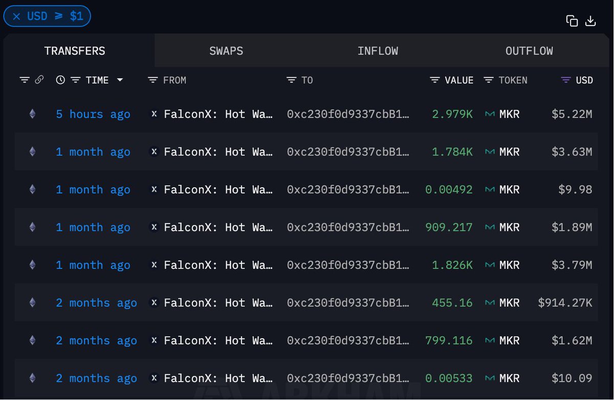This screenshot has height=400, width=614.
Task: Click the Ethereum icon in the $914.27K row
Action: [x=32, y=303]
